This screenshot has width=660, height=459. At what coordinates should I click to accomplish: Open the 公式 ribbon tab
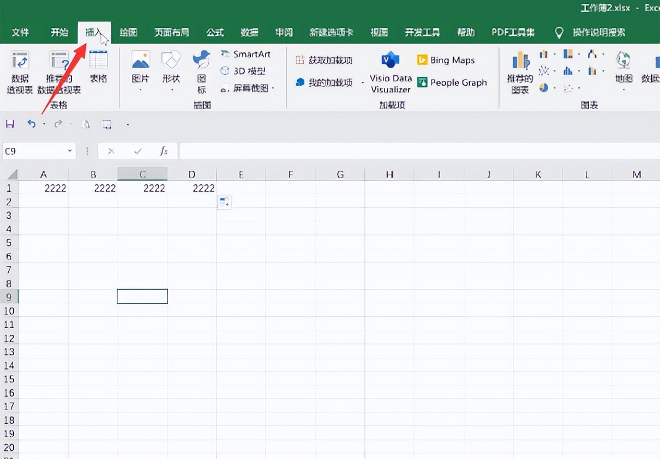[x=214, y=32]
